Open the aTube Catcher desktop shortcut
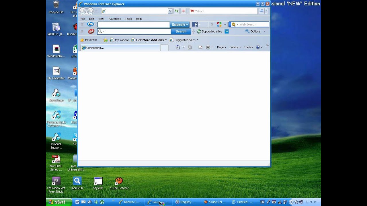The image size is (367, 206). click(119, 183)
